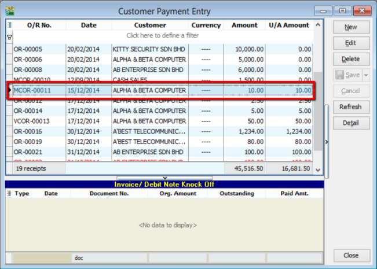Open the column chooser icon beside the Type header
The image size is (377, 269).
pyautogui.click(x=9, y=194)
